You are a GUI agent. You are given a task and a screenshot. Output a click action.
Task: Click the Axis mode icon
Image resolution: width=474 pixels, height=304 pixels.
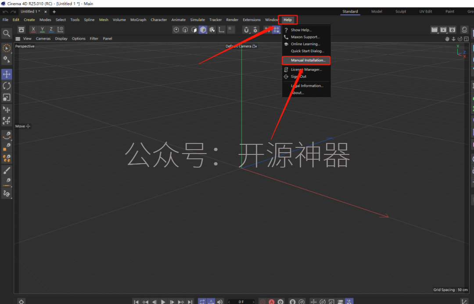pyautogui.click(x=222, y=30)
